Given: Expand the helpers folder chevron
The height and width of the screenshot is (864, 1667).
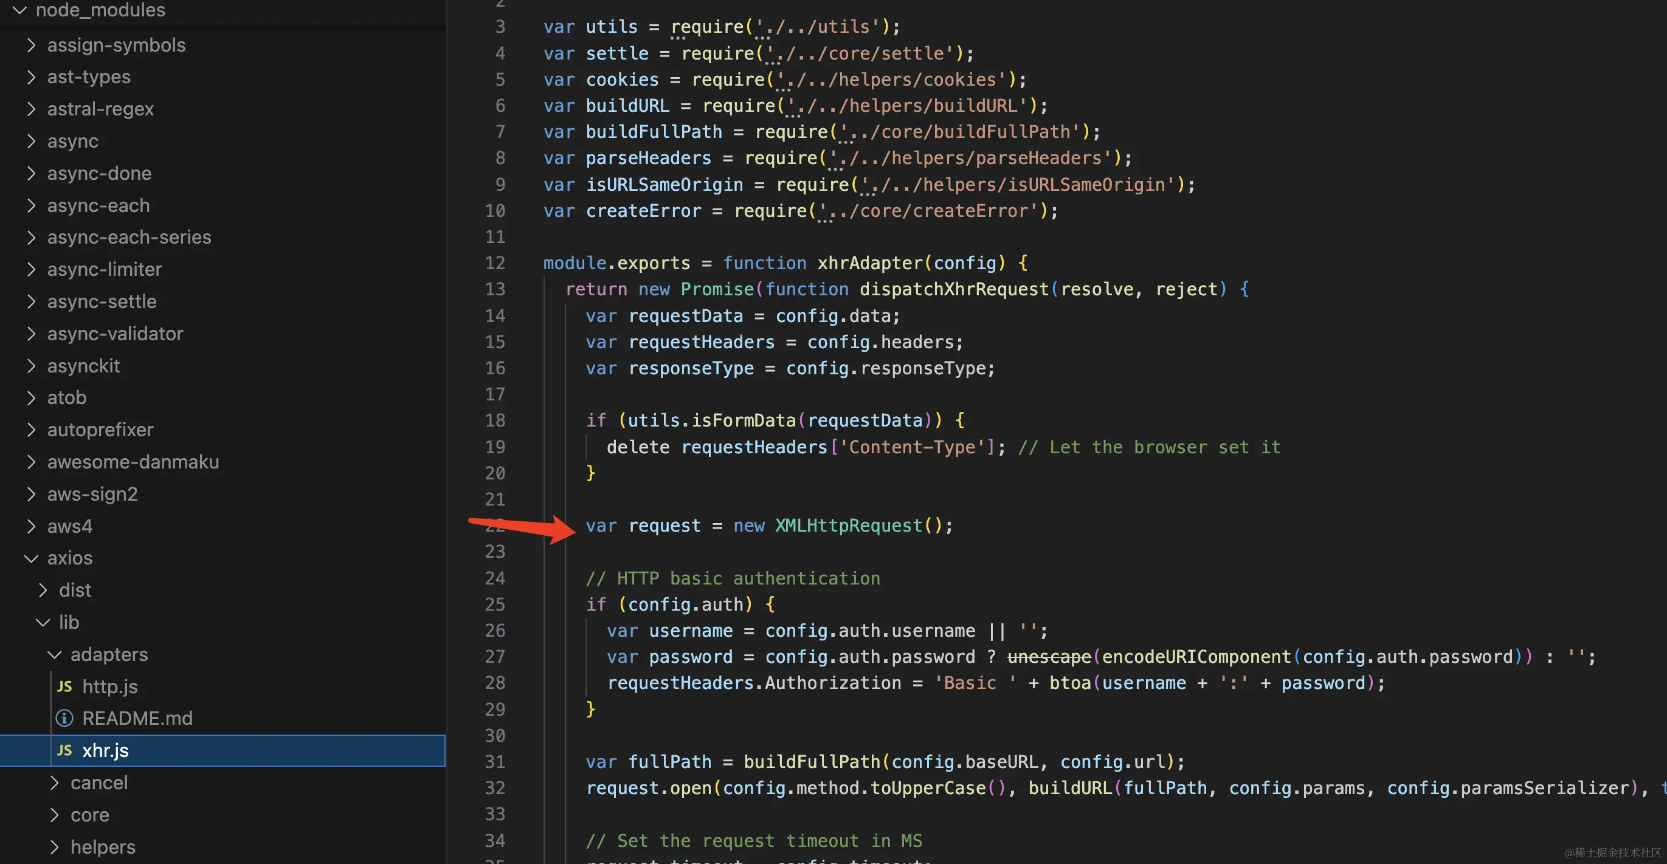Looking at the screenshot, I should [54, 846].
